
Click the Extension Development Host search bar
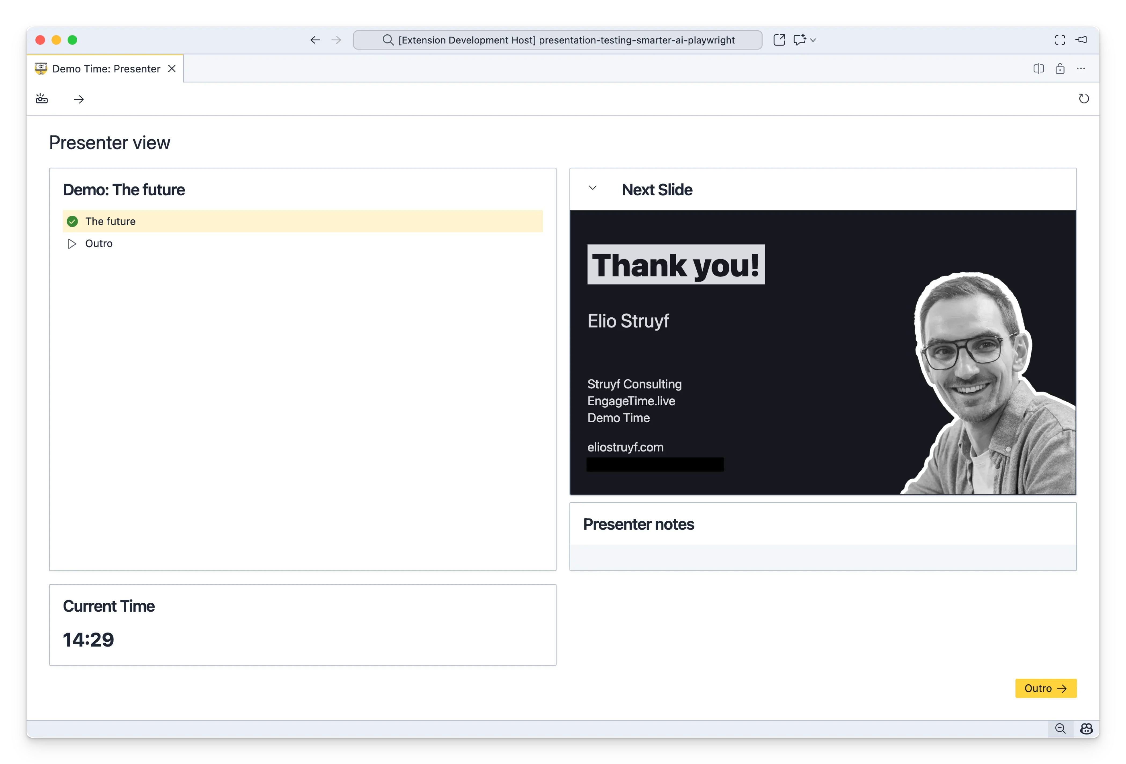coord(557,40)
